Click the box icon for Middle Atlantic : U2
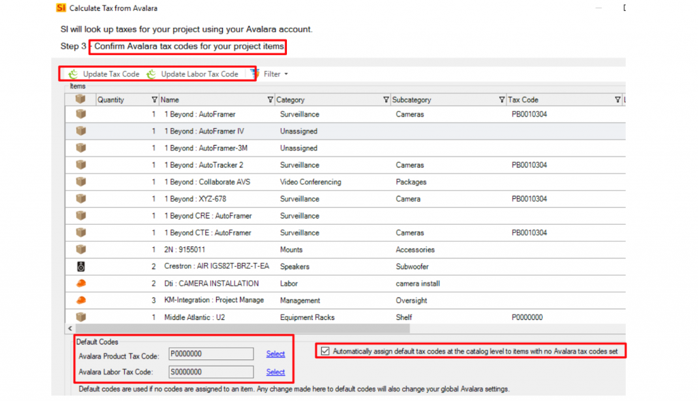 pos(80,317)
